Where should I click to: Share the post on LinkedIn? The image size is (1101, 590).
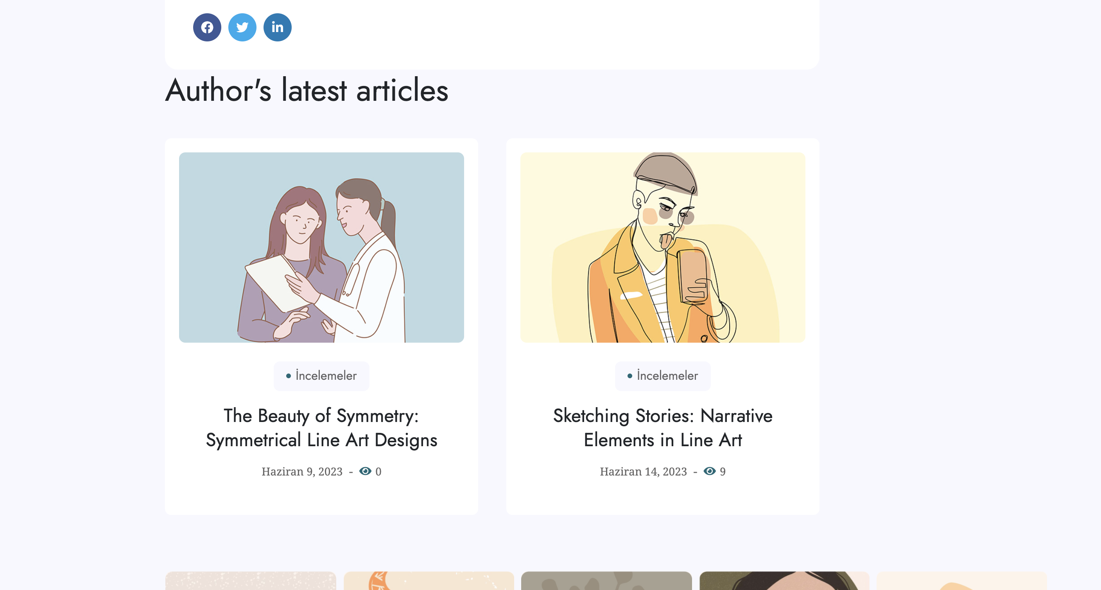(277, 27)
